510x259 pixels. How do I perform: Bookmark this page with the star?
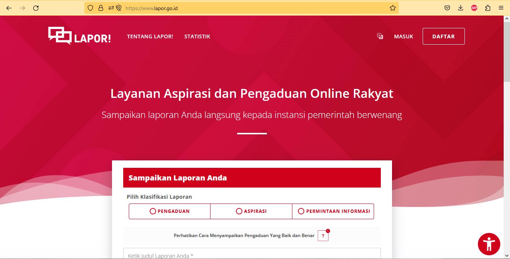(x=393, y=8)
